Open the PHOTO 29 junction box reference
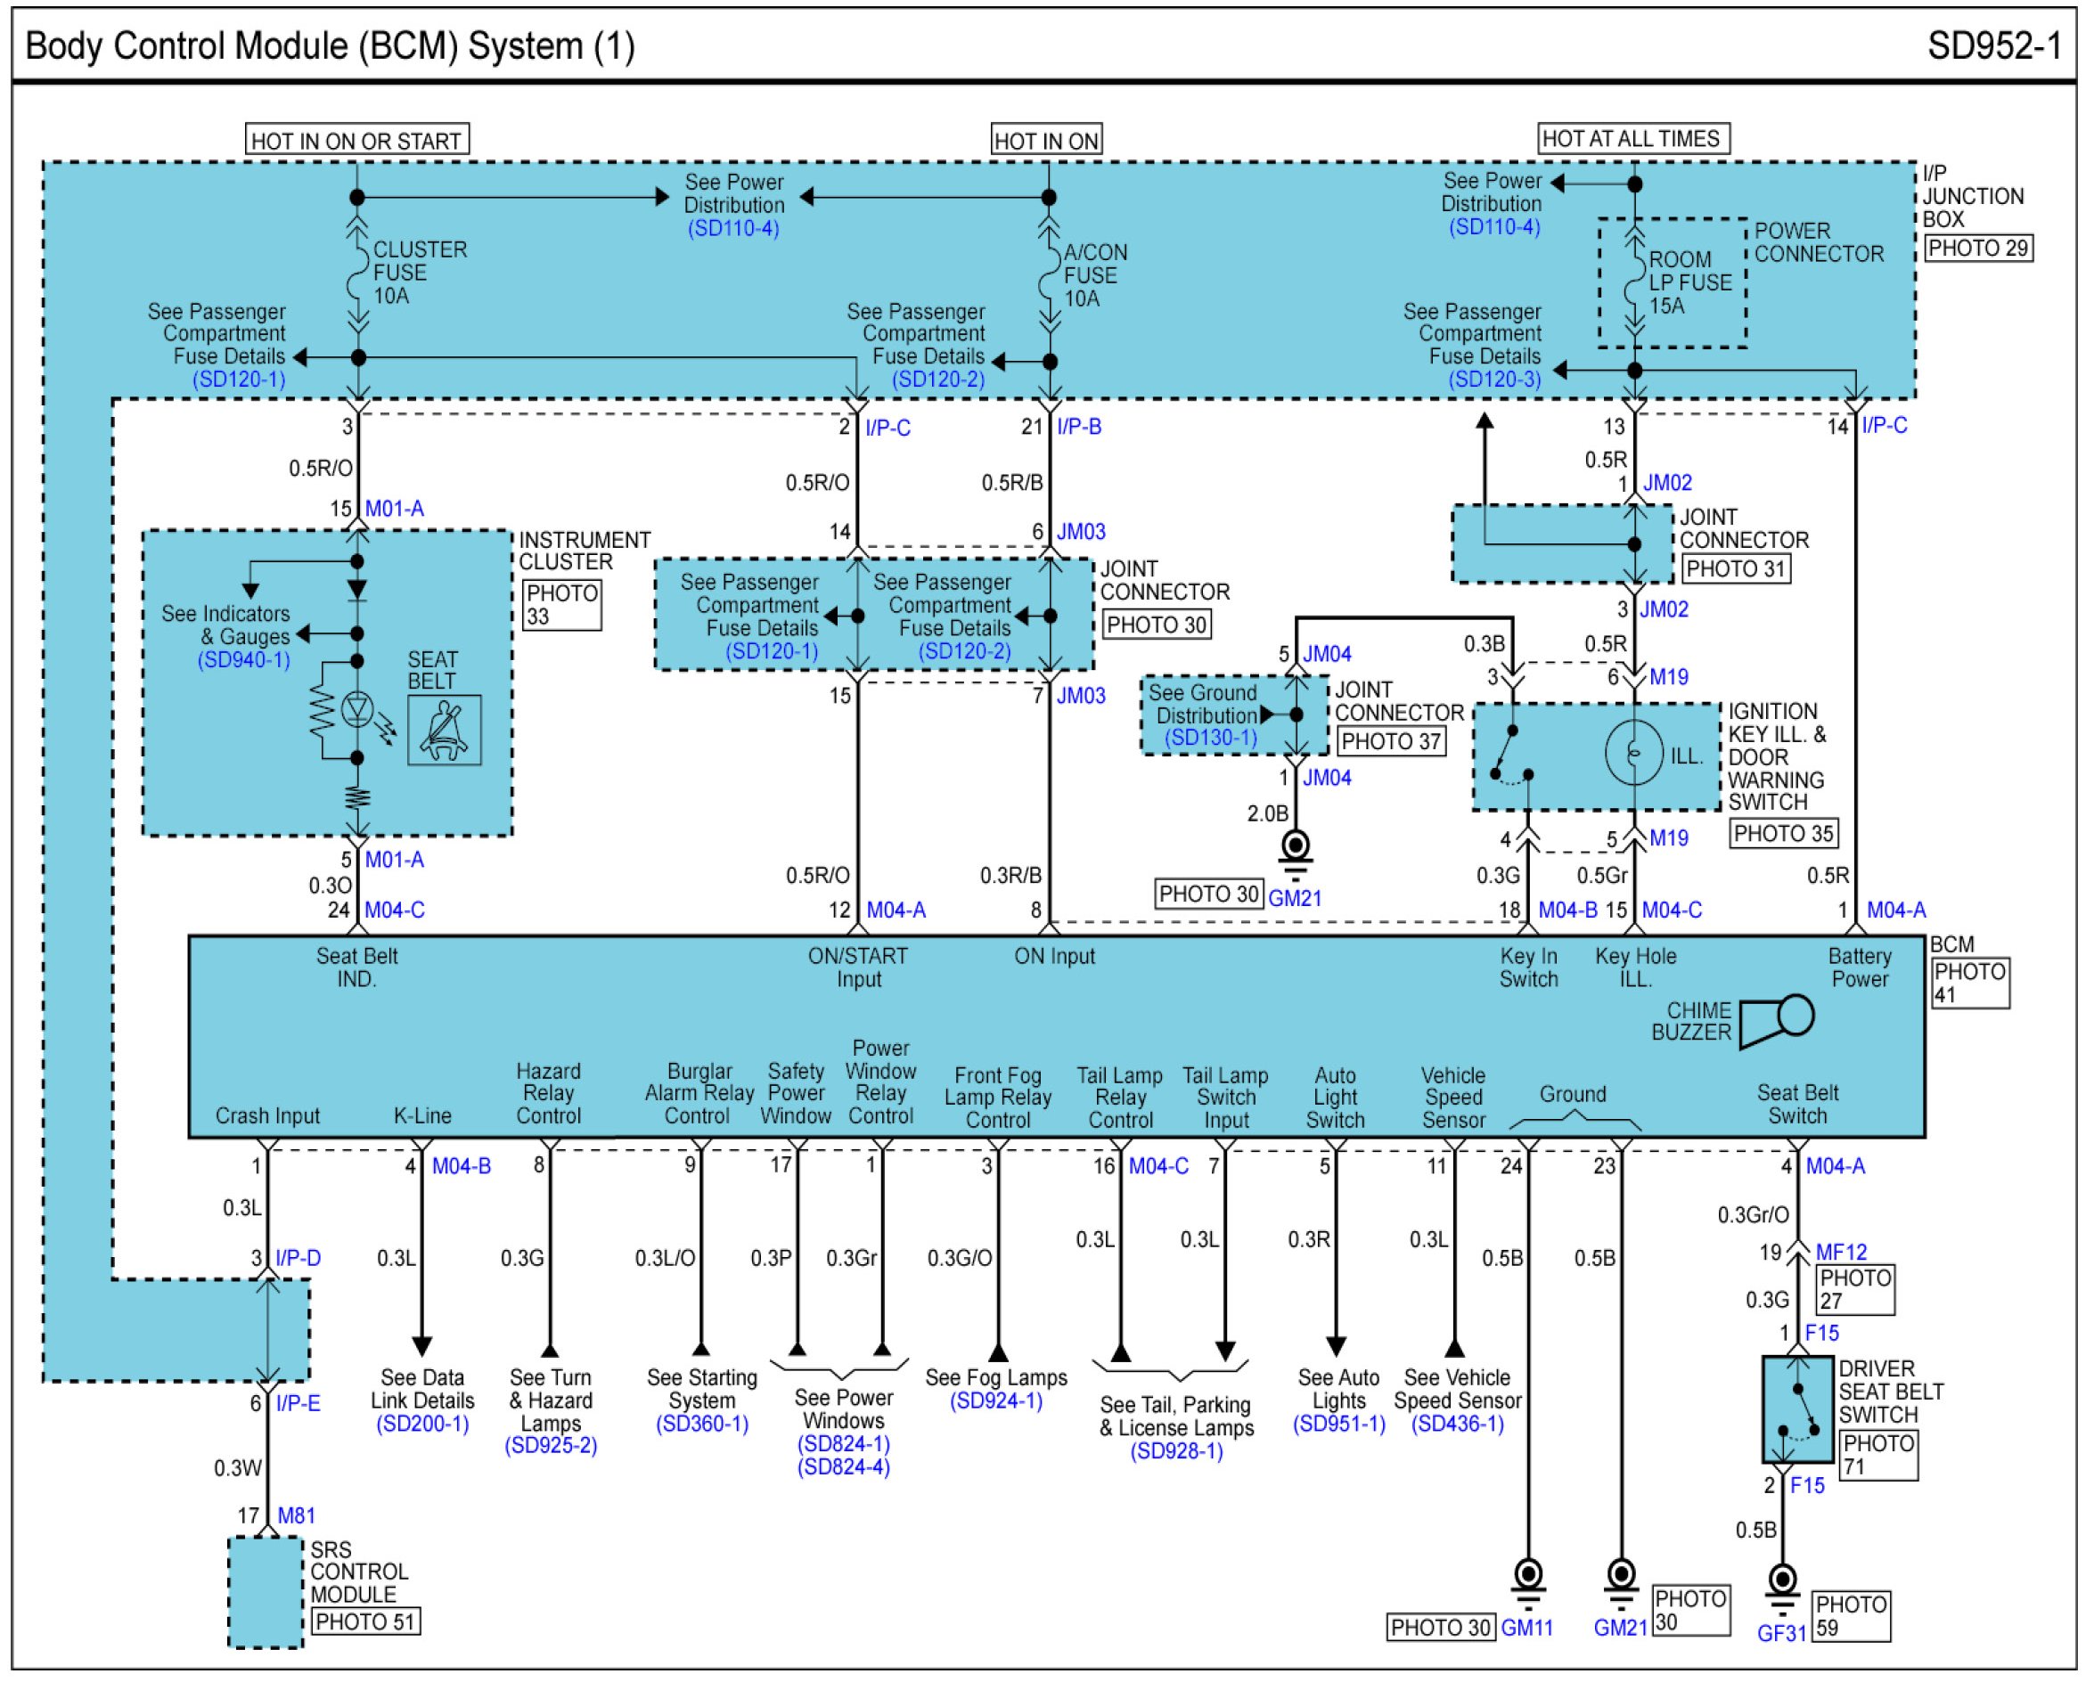The image size is (2094, 1682). point(1978,249)
